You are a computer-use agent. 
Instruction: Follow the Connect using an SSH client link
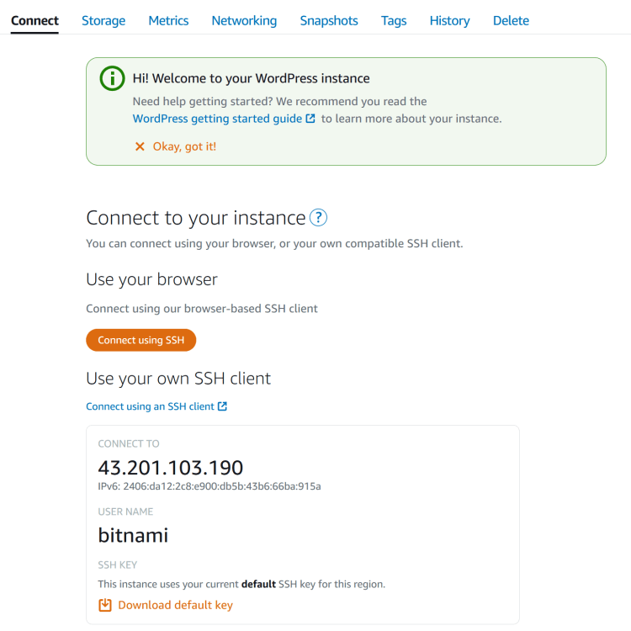pyautogui.click(x=150, y=406)
